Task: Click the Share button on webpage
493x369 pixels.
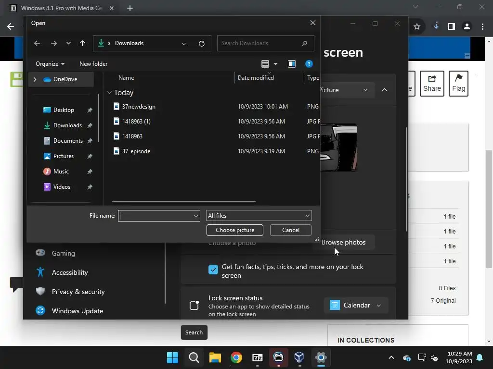Action: (x=432, y=84)
